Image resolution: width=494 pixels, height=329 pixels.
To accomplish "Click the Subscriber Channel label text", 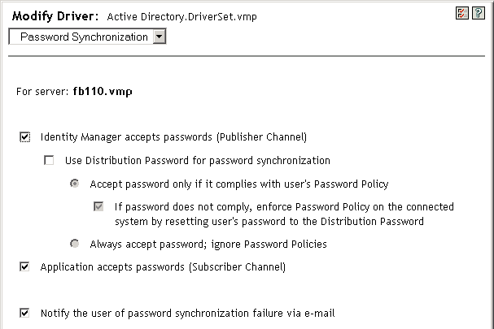I will pos(245,266).
